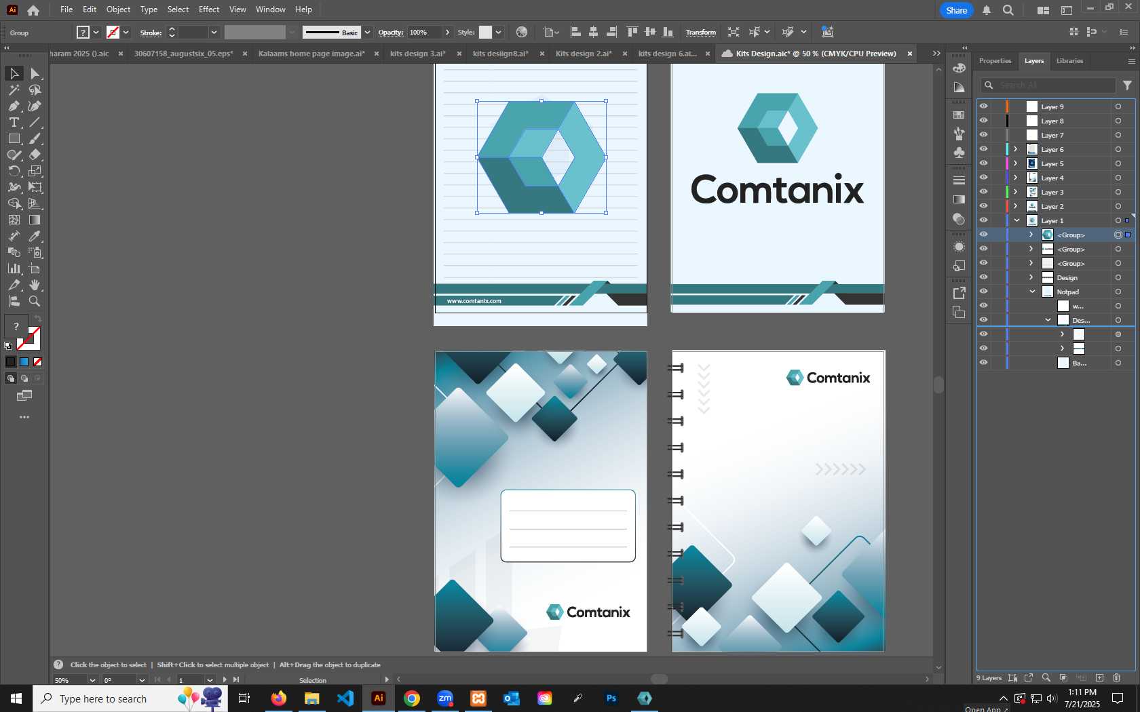Image resolution: width=1140 pixels, height=712 pixels.
Task: Collapse Layer 1 tree
Action: pos(1016,220)
